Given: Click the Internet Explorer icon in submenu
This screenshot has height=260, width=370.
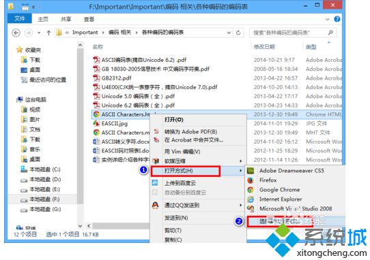Looking at the screenshot, I should pyautogui.click(x=251, y=199).
